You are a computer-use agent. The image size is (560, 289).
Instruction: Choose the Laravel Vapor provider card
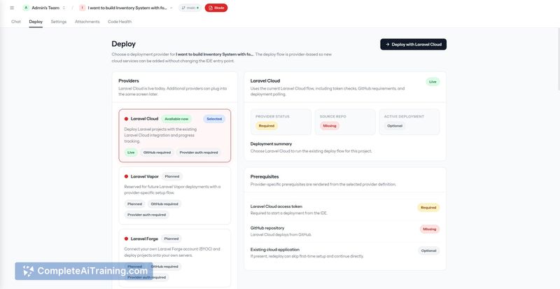175,195
